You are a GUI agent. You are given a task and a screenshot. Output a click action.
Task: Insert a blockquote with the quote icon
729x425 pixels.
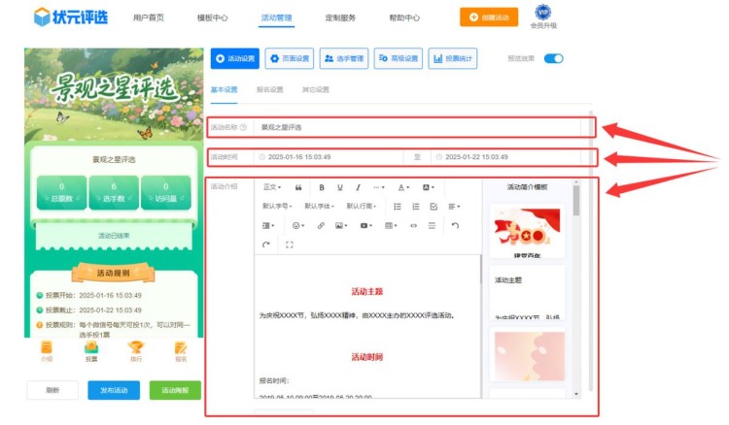tap(298, 187)
